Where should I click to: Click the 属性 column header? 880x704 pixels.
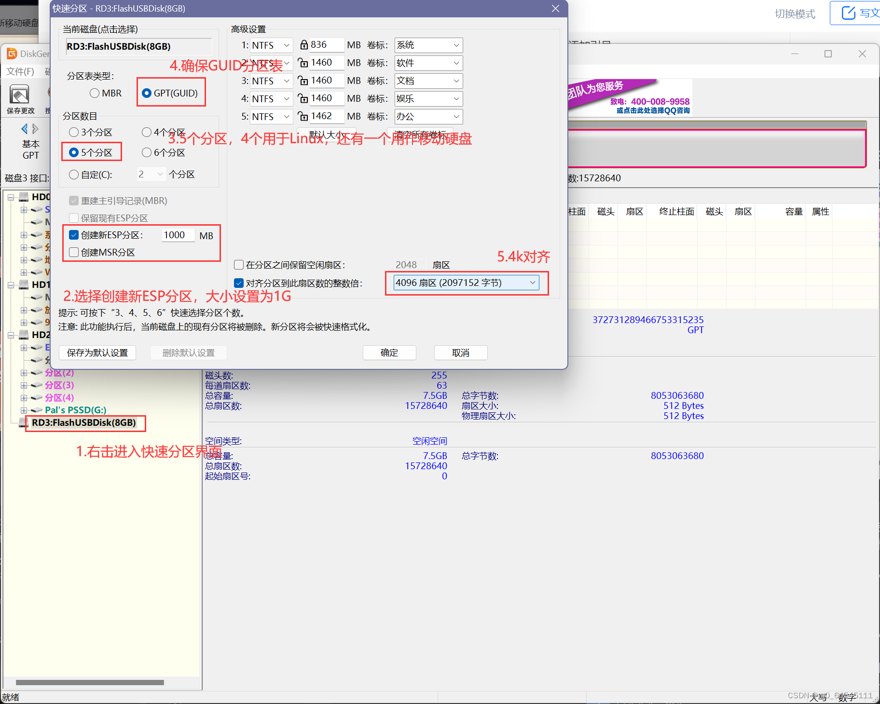[x=820, y=212]
